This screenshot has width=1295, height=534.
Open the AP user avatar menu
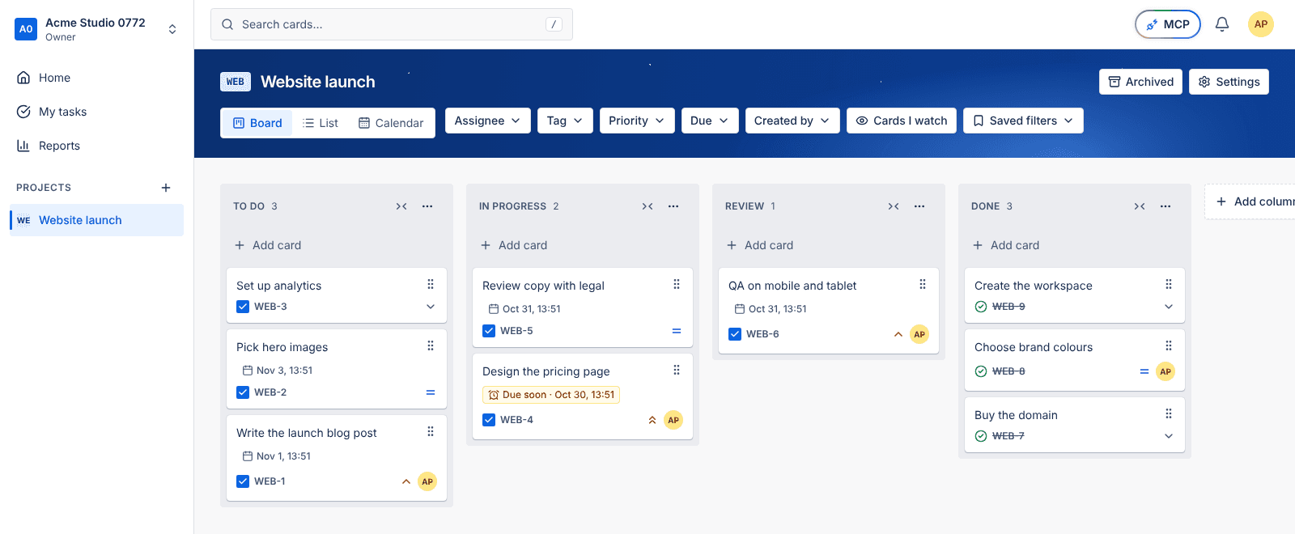(x=1261, y=24)
